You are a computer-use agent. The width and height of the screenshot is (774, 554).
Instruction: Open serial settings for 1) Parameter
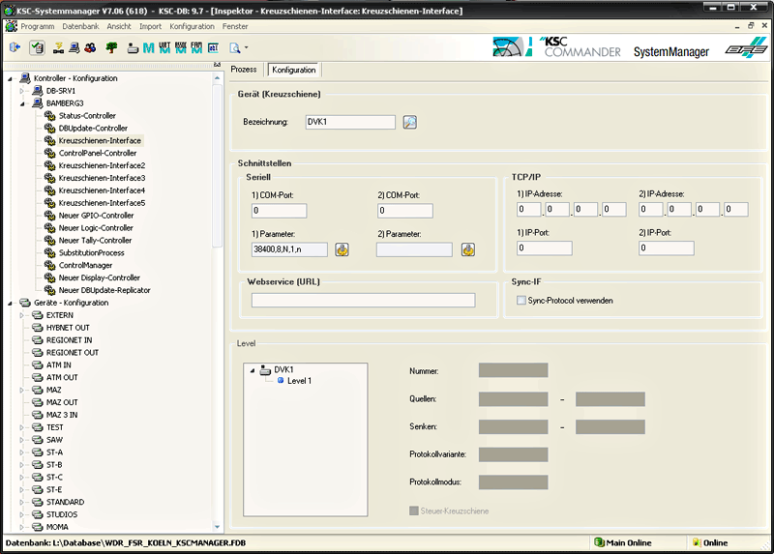pos(342,249)
